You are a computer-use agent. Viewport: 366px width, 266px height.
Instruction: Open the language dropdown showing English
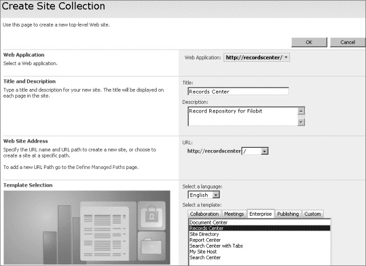tap(204, 195)
